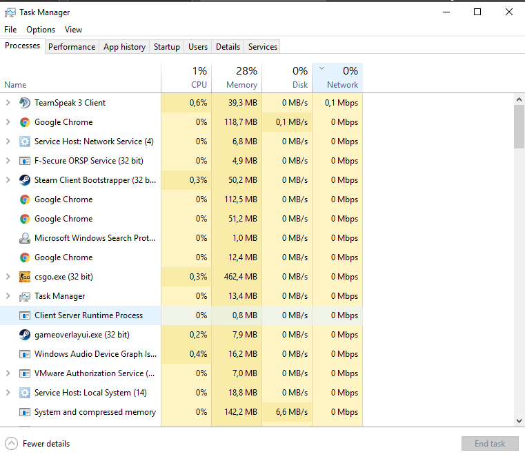This screenshot has width=525, height=459.
Task: Sort by the Network column header
Action: (337, 78)
